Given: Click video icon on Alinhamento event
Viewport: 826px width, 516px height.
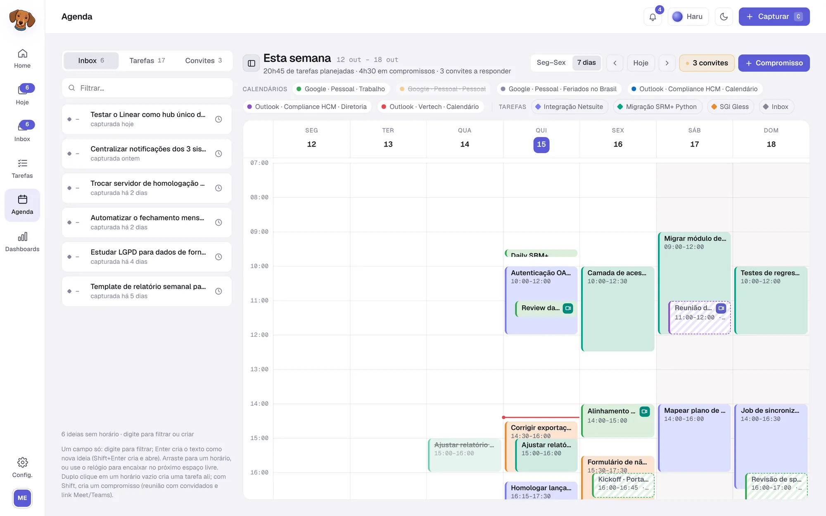Looking at the screenshot, I should [x=644, y=411].
